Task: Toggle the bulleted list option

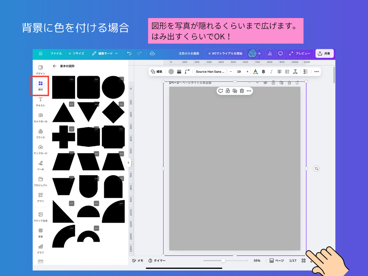Action: coord(287,71)
